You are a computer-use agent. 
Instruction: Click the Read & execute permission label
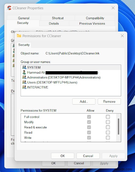[35, 127]
